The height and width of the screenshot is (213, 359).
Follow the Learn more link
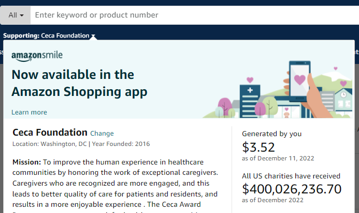(29, 112)
